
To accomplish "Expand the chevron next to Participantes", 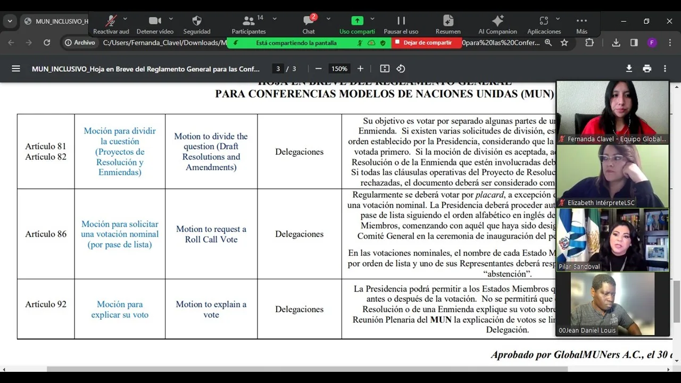I will coord(275,19).
